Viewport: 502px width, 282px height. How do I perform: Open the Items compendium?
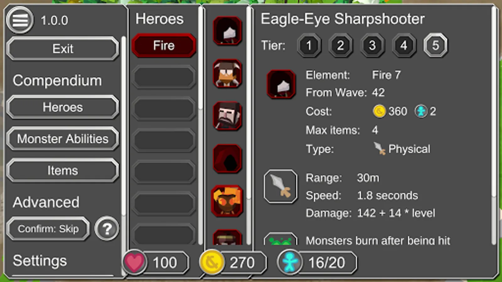point(62,170)
